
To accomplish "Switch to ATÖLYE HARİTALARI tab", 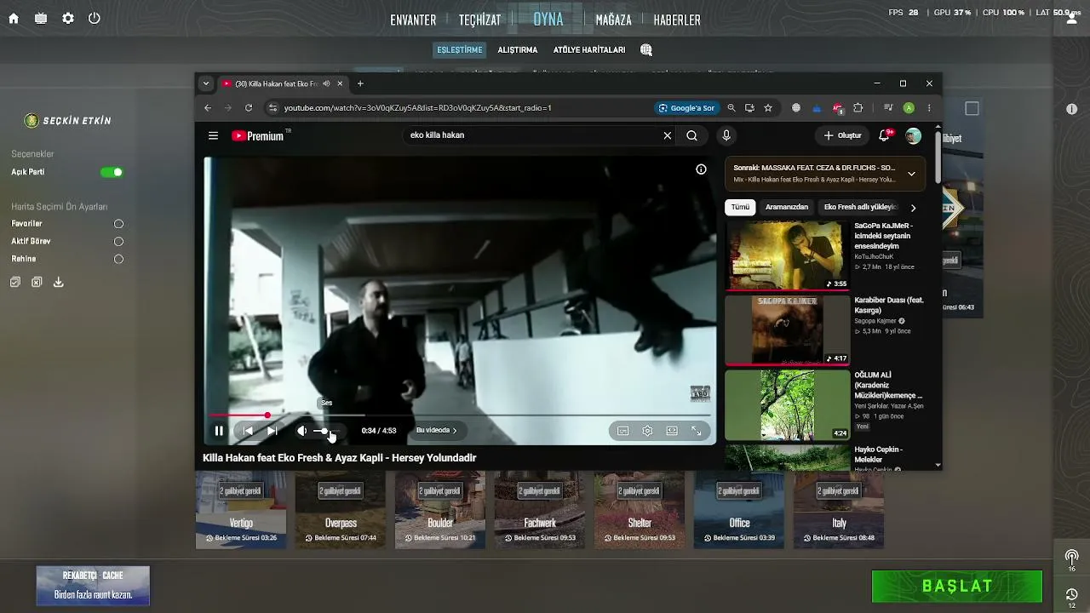I will click(589, 50).
